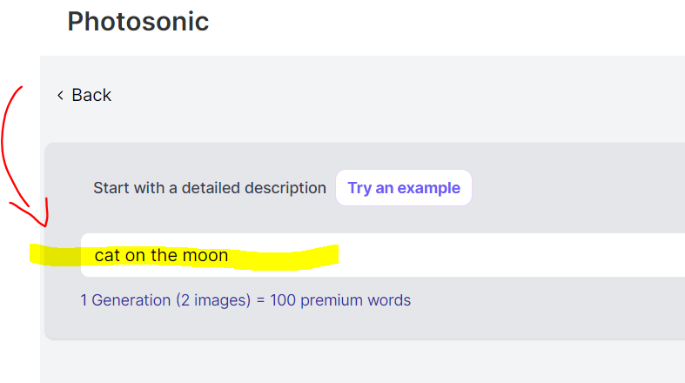Image resolution: width=685 pixels, height=383 pixels.
Task: Click the 'Start with a detailed description' label
Action: click(x=210, y=188)
